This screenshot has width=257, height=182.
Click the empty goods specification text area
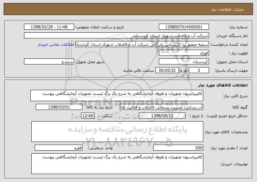click(117, 132)
